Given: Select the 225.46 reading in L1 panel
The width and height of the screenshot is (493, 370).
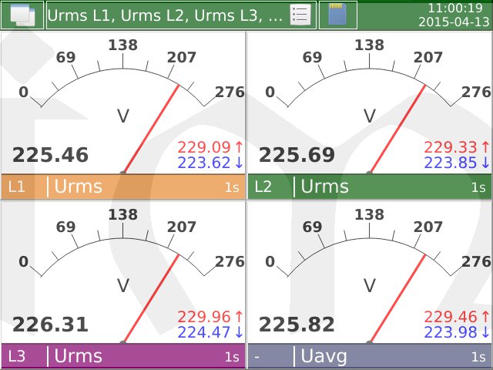Looking at the screenshot, I should pyautogui.click(x=50, y=156).
